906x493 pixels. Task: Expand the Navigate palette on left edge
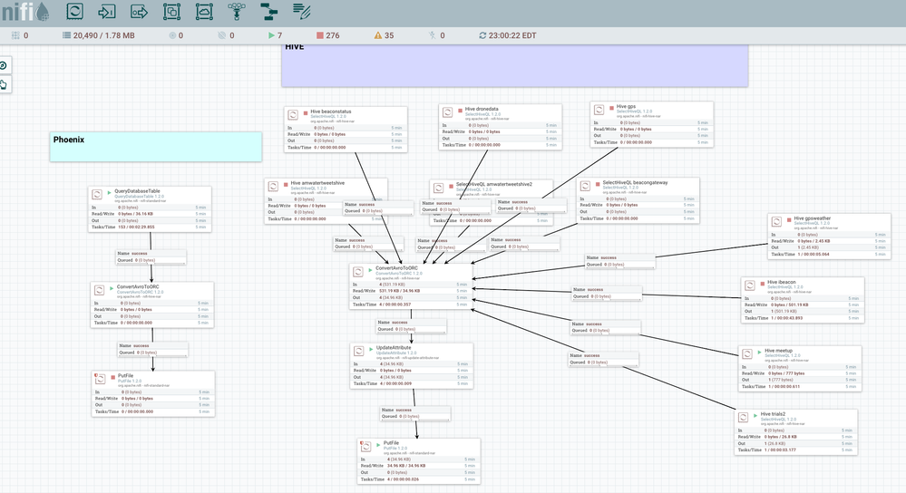(x=4, y=66)
